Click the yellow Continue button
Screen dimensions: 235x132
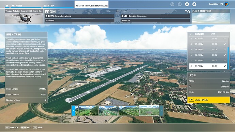(x=209, y=100)
